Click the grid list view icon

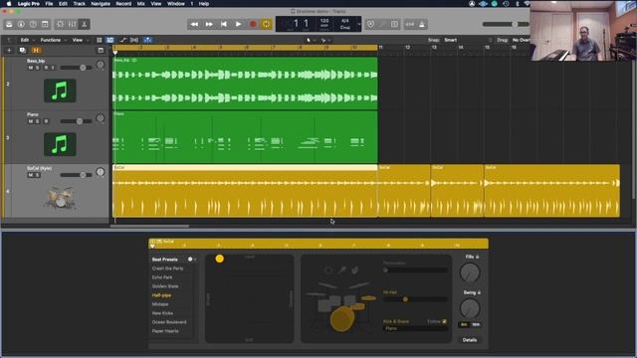(x=100, y=40)
